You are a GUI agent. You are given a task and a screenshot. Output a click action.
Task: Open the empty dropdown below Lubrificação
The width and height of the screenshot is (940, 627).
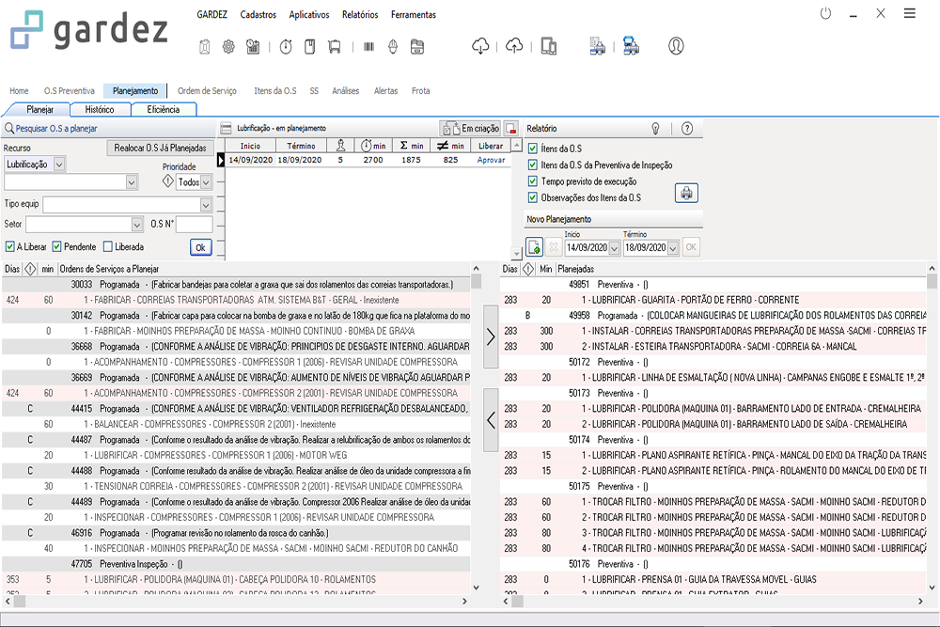click(132, 182)
